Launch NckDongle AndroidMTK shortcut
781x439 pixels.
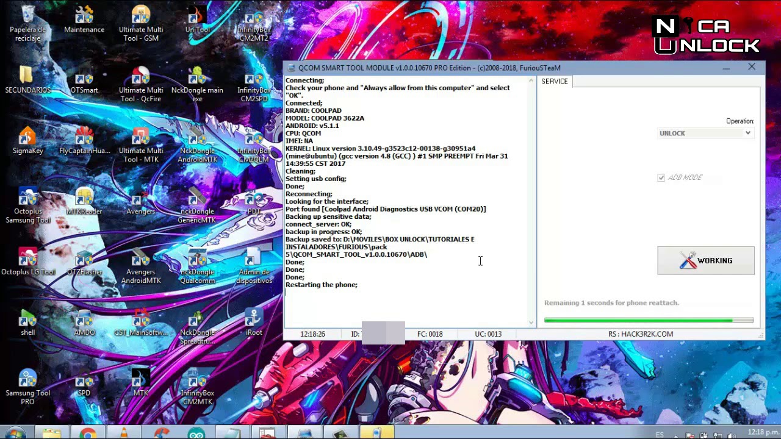[x=197, y=144]
